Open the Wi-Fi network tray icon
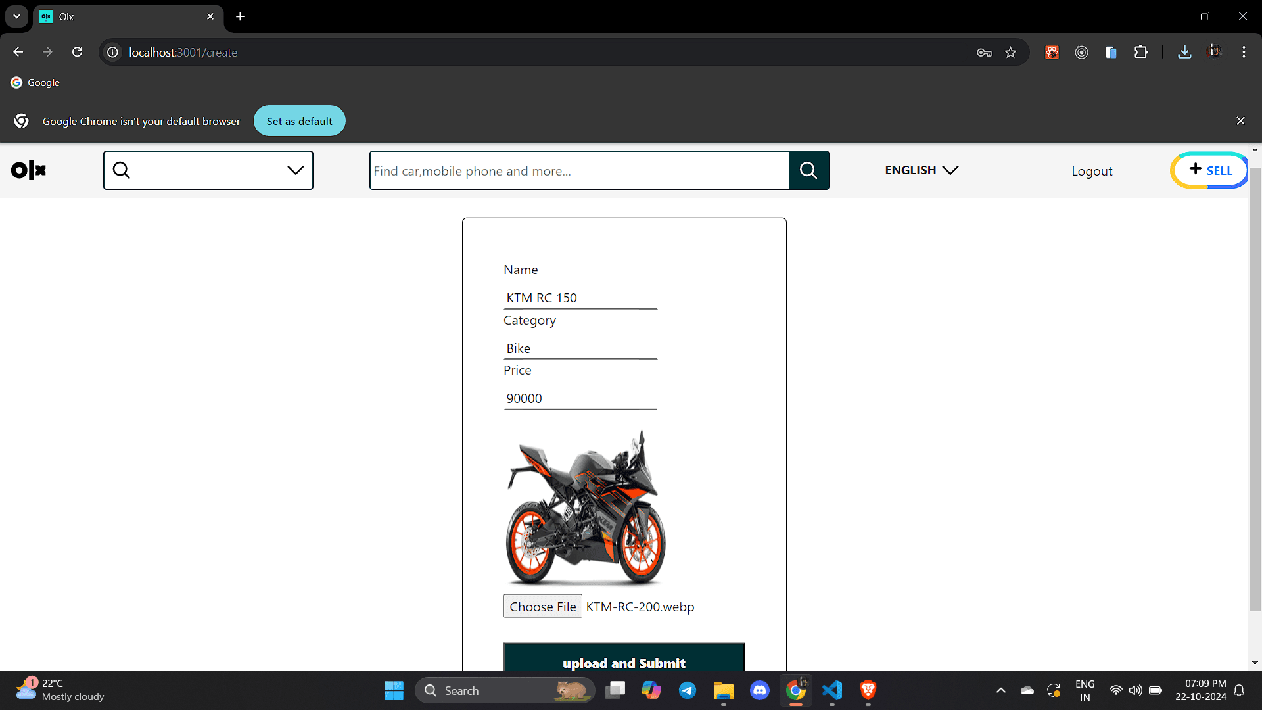 pos(1115,690)
